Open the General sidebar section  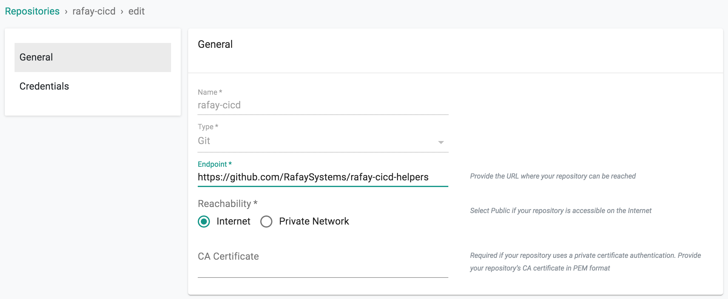pos(93,57)
